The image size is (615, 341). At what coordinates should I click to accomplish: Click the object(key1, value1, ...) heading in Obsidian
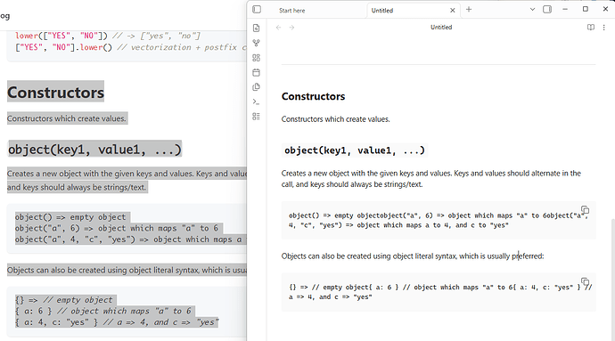click(355, 150)
